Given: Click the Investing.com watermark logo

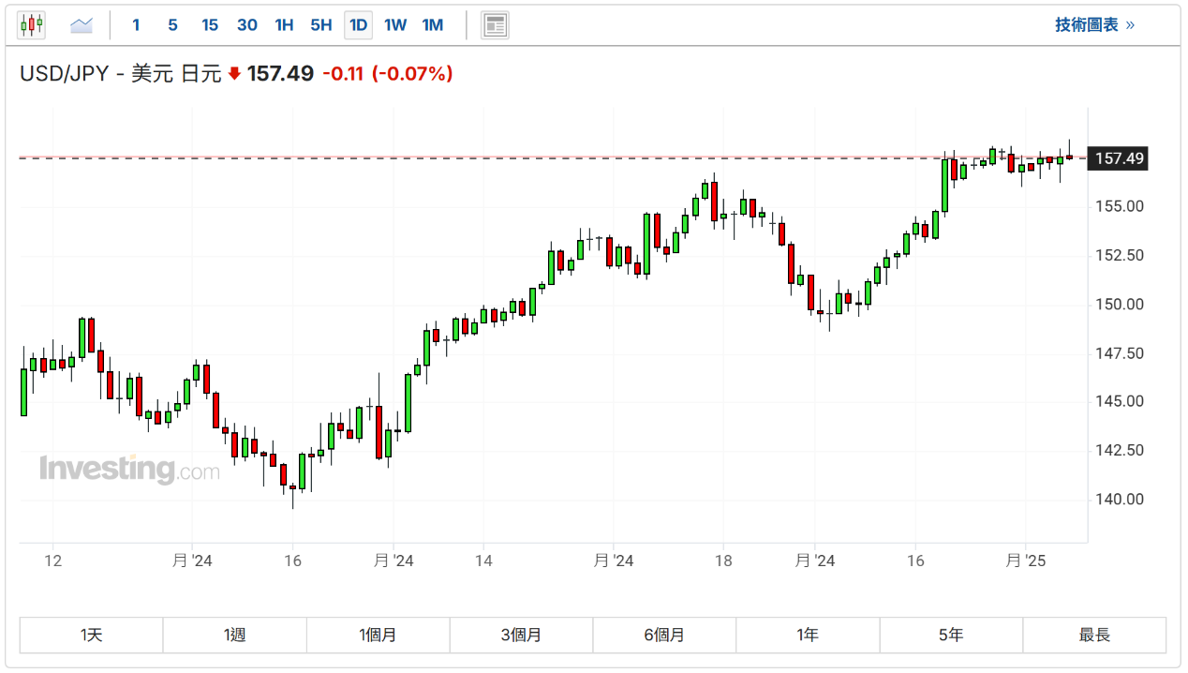Looking at the screenshot, I should pyautogui.click(x=129, y=469).
